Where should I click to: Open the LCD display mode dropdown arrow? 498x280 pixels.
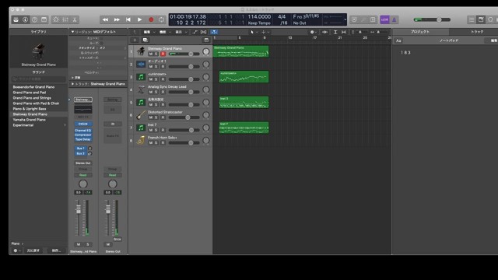click(x=345, y=19)
